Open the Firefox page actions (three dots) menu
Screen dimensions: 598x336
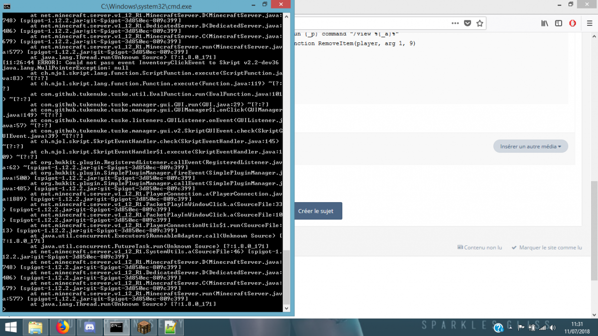pos(455,23)
